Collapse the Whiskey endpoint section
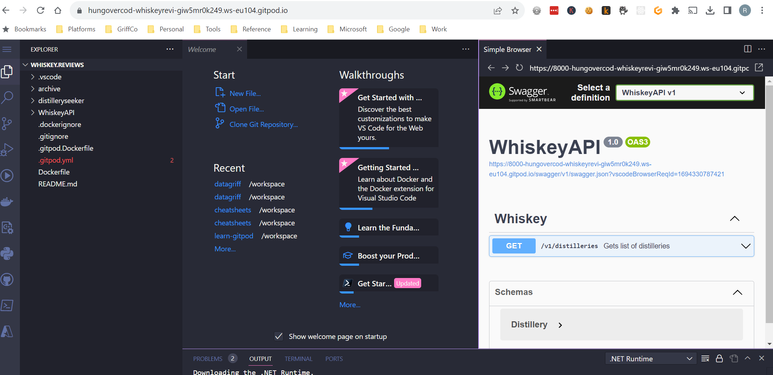This screenshot has width=773, height=375. tap(735, 219)
